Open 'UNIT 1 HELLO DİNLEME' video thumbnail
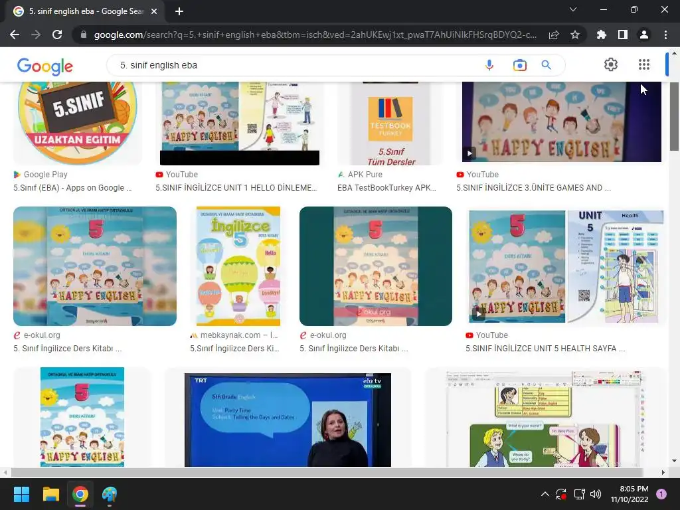Screen dimensions: 680x510 point(239,123)
